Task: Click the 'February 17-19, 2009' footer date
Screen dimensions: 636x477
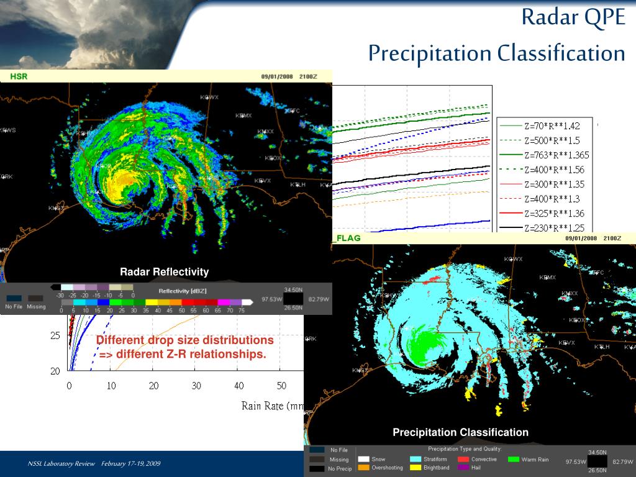Action: point(131,463)
